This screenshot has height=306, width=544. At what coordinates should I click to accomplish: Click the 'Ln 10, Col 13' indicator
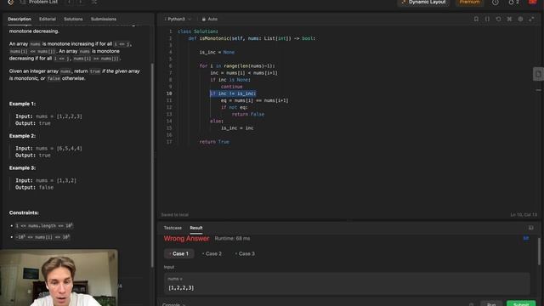(524, 215)
